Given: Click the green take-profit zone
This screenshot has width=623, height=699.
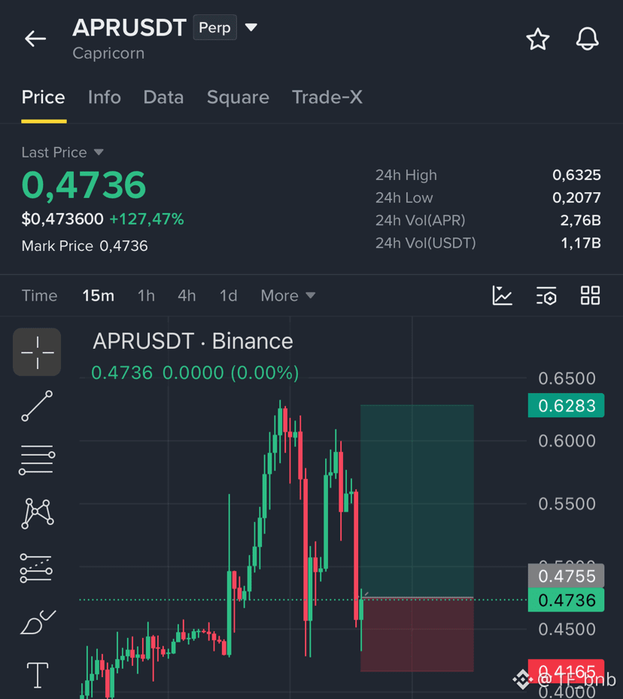Looking at the screenshot, I should pos(417,501).
